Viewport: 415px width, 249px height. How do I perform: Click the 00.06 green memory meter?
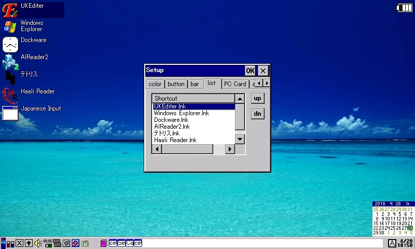48,243
